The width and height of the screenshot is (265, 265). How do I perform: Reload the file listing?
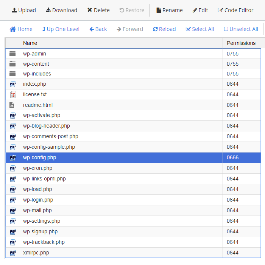(x=164, y=29)
